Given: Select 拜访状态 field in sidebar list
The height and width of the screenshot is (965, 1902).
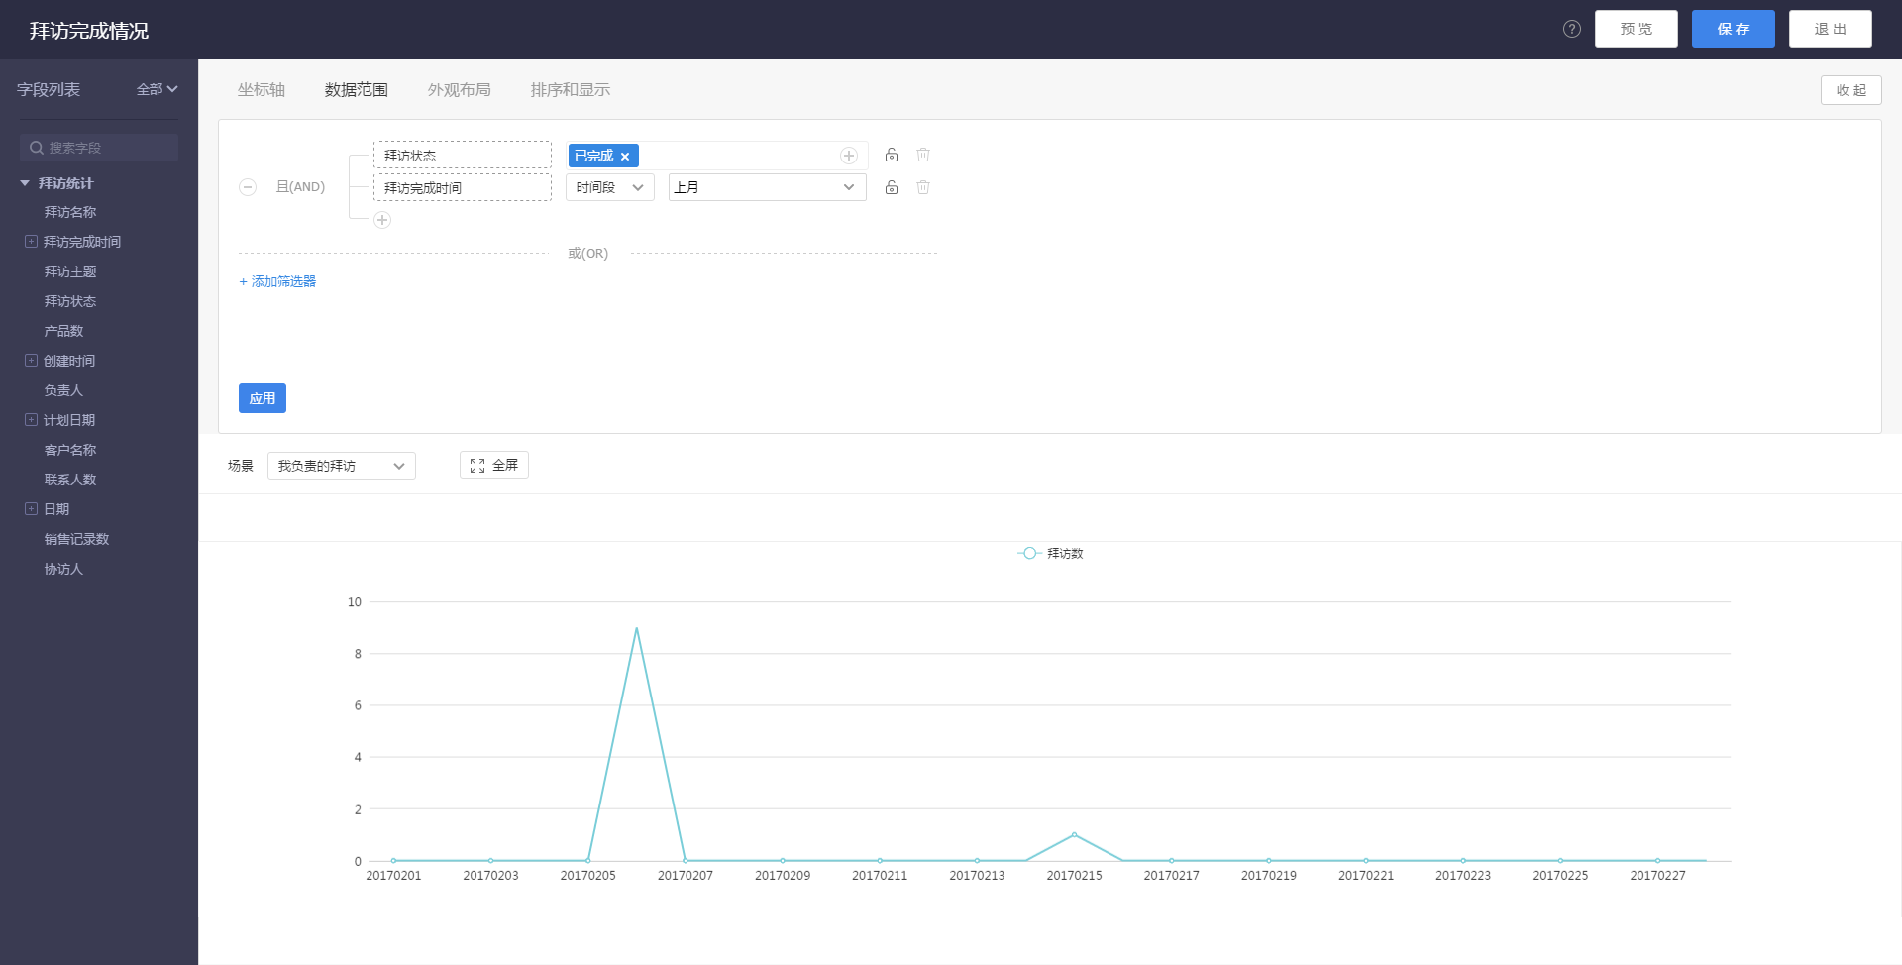Looking at the screenshot, I should (70, 301).
